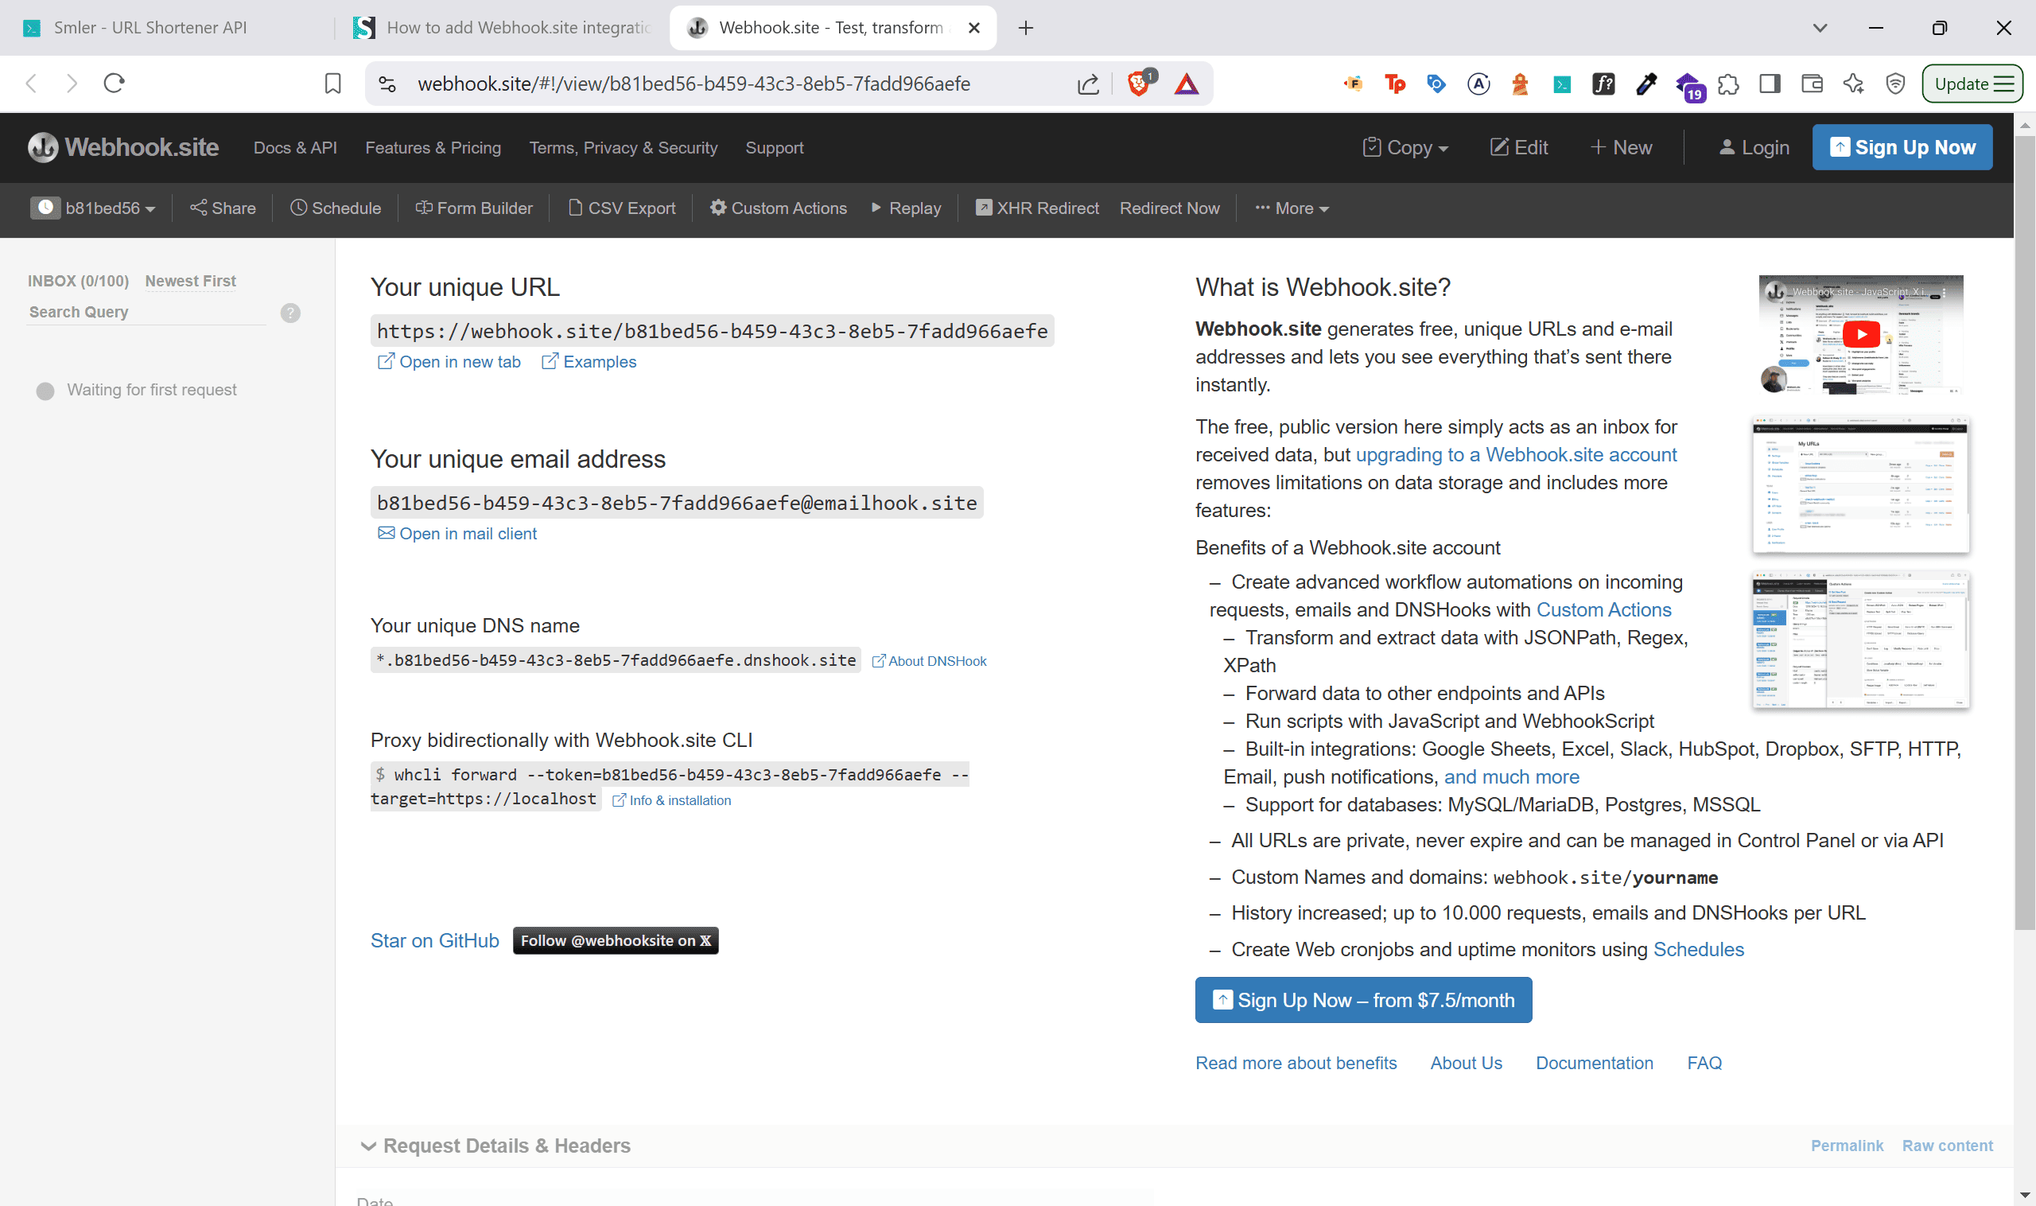Screen dimensions: 2036x1206
Task: Open Custom Actions gear item
Action: point(778,208)
